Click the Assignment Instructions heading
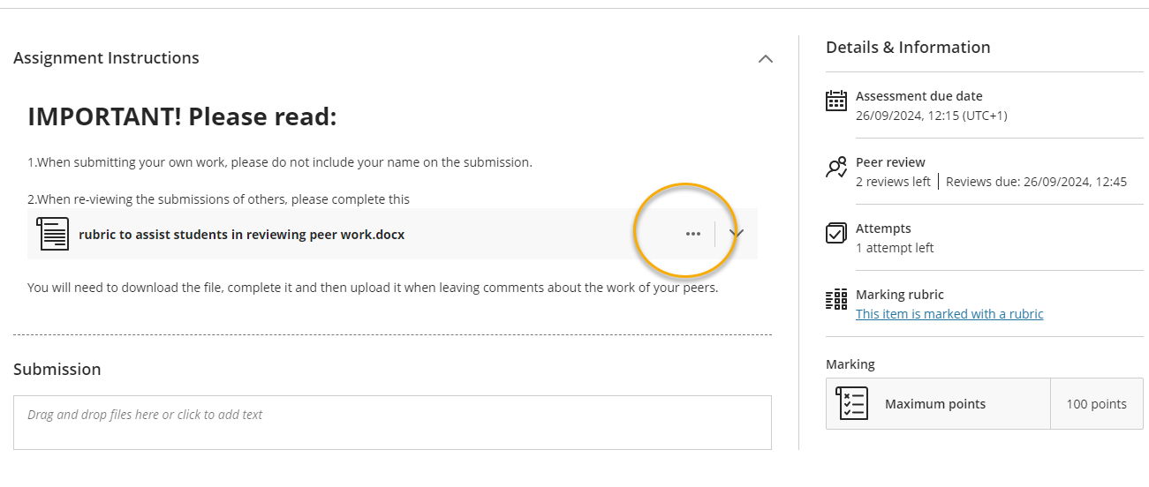1149x487 pixels. point(106,58)
